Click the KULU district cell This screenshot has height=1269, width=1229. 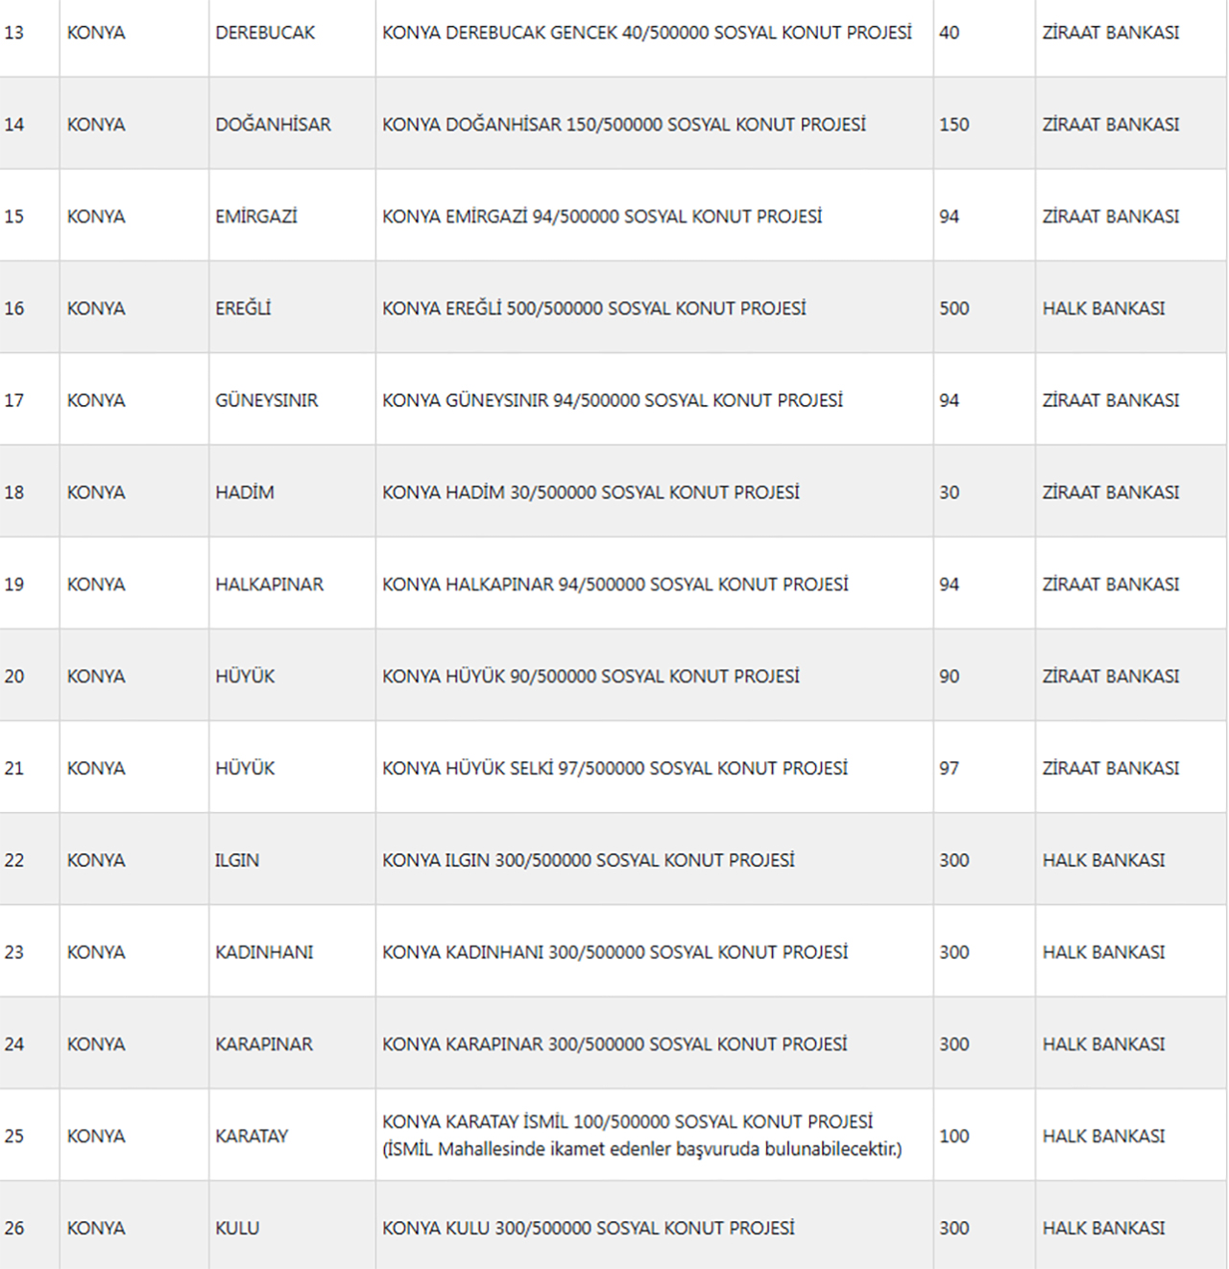point(237,1229)
